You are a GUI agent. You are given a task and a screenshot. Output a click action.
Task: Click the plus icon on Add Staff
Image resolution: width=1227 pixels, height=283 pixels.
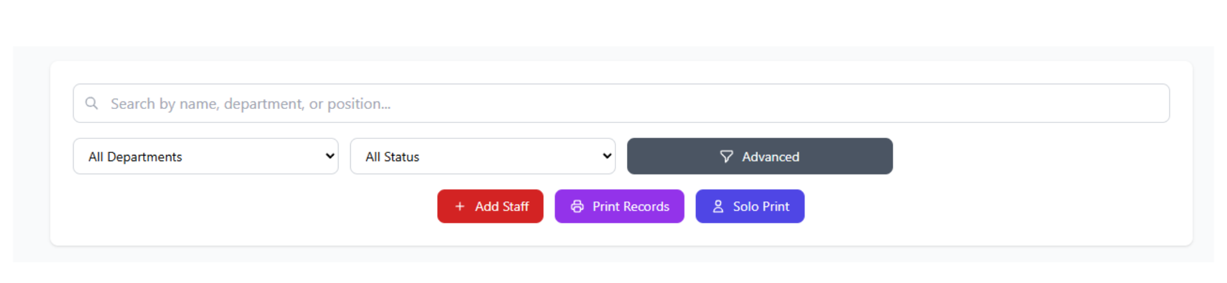(459, 207)
